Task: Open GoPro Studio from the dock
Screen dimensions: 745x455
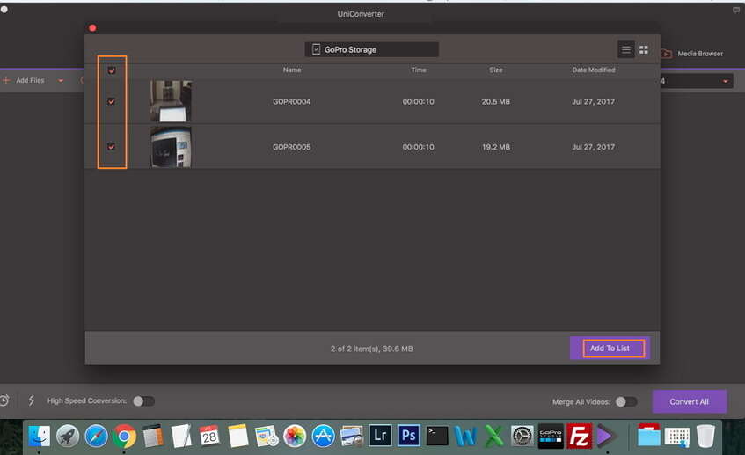Action: (x=551, y=436)
